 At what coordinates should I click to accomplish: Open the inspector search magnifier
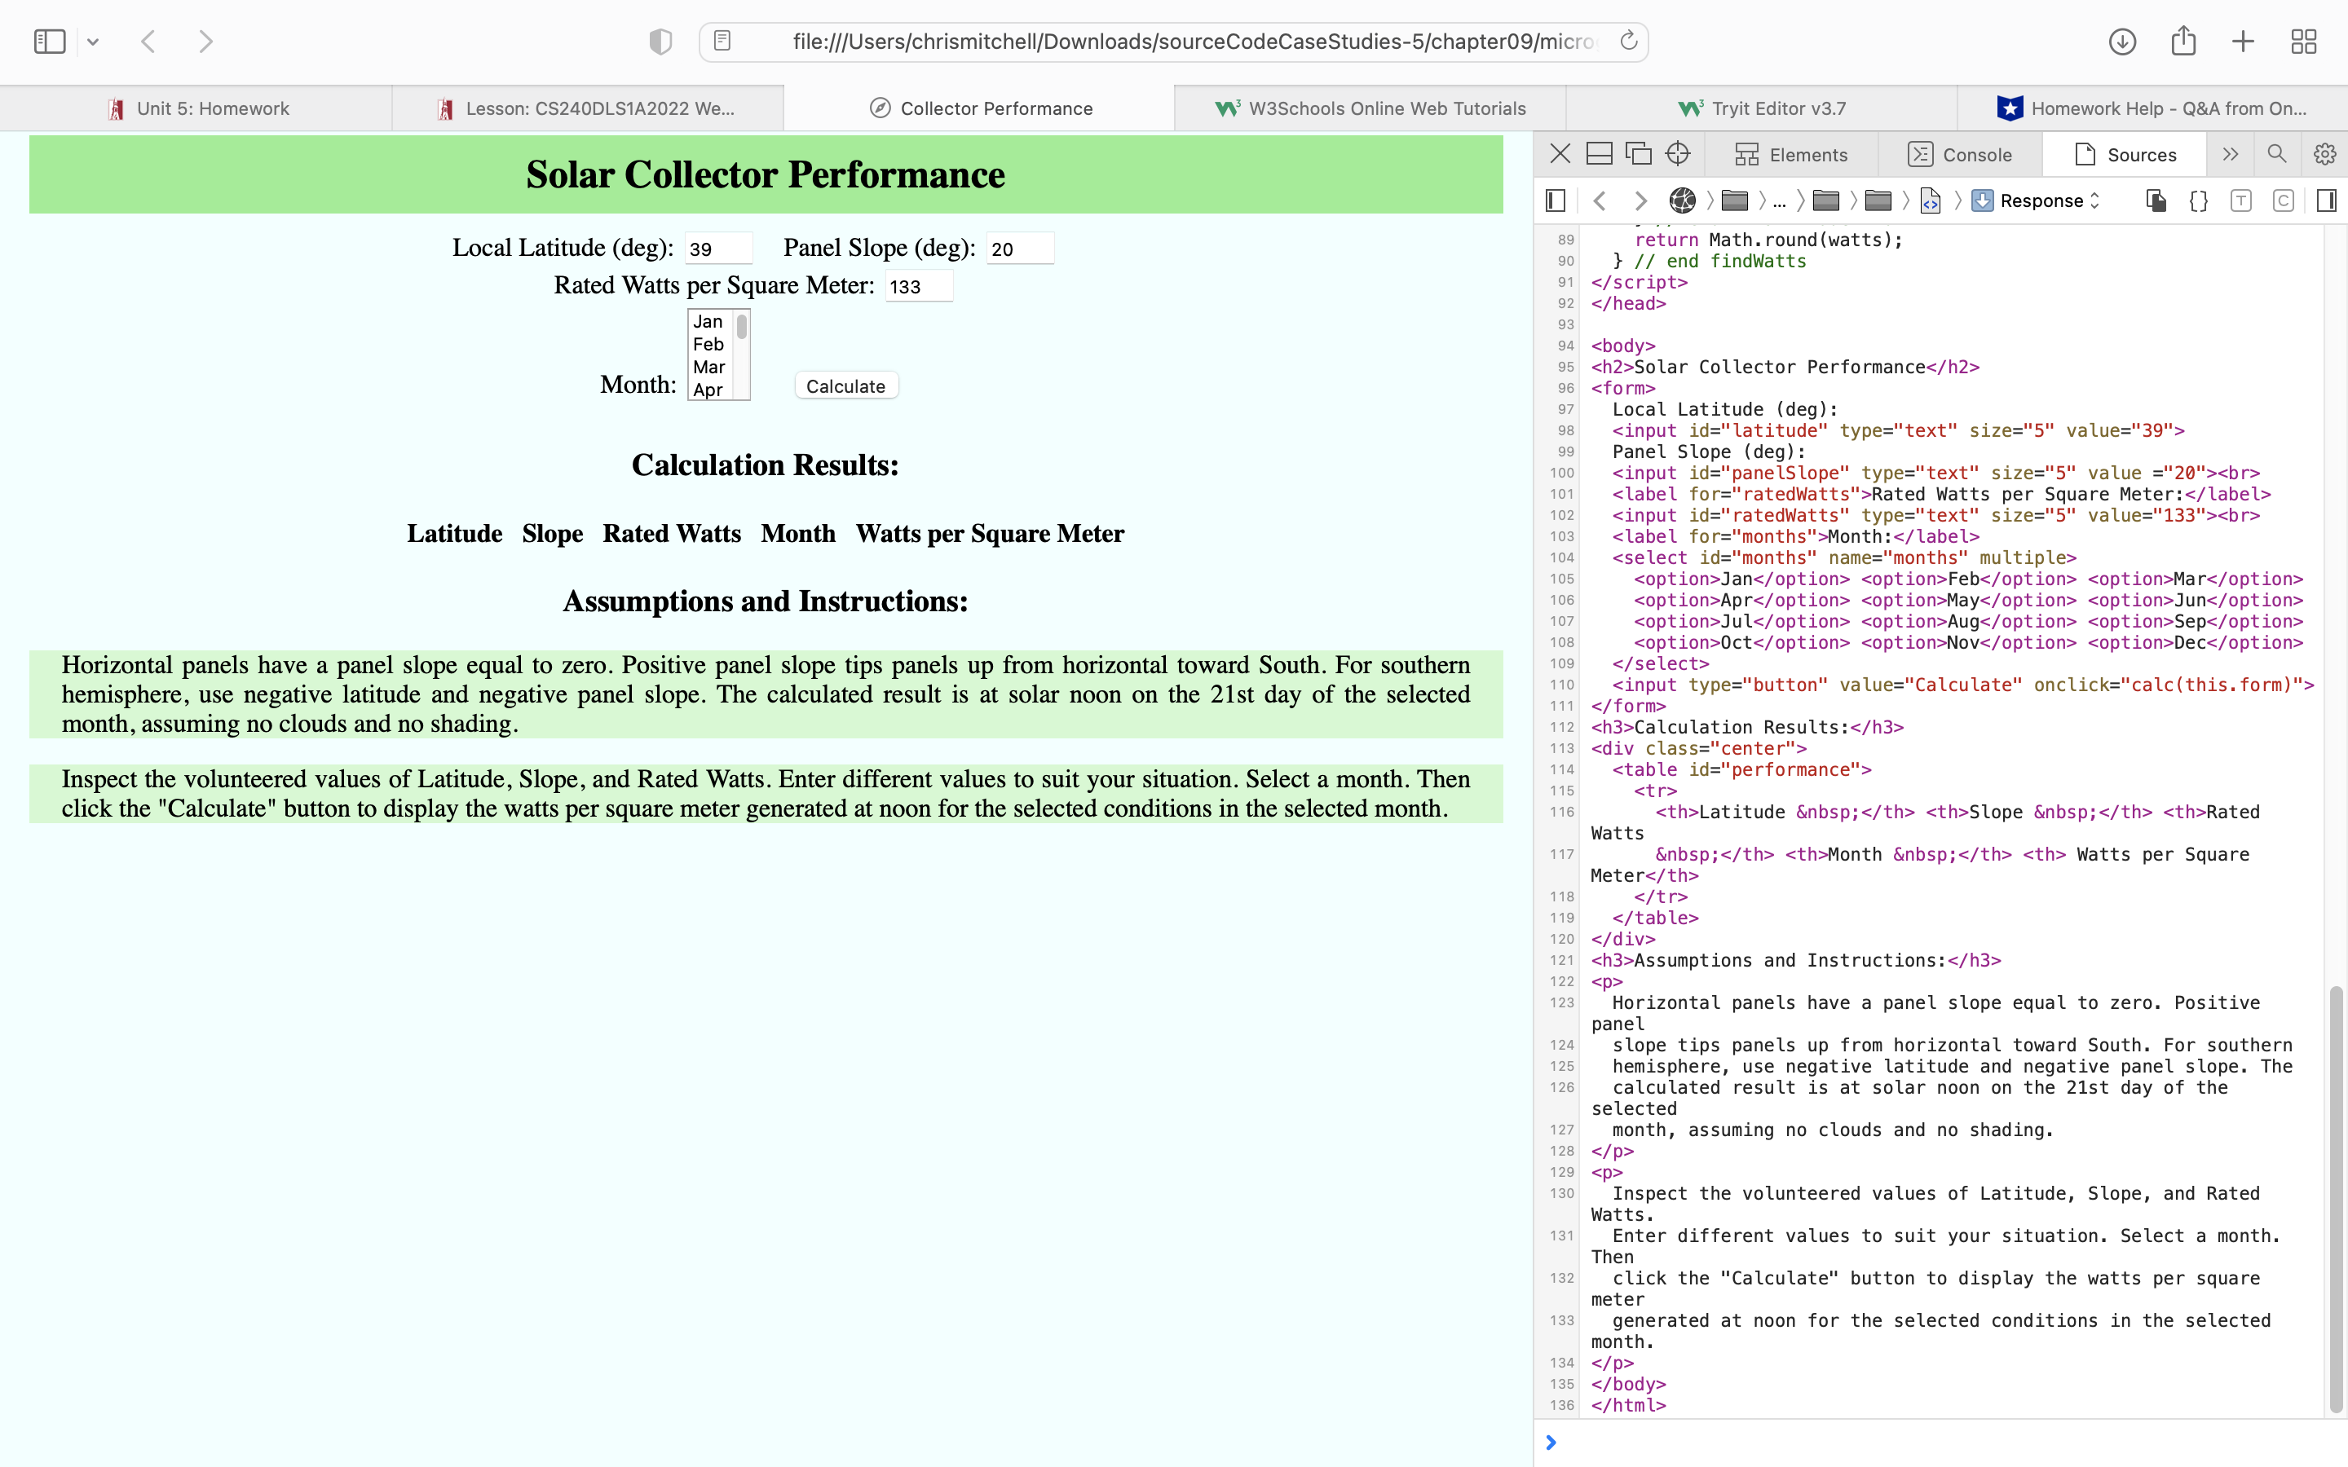point(2276,154)
